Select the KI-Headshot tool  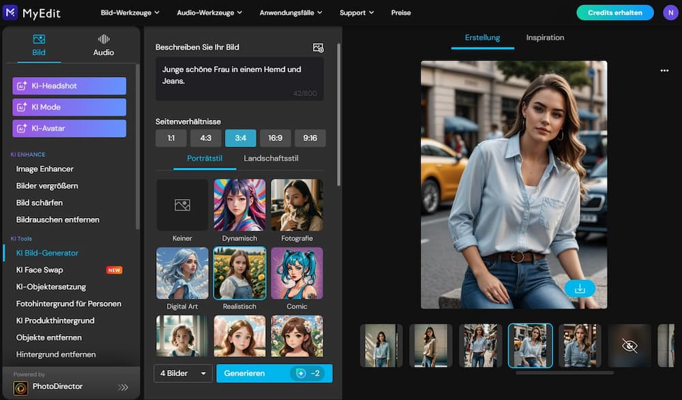pos(69,85)
